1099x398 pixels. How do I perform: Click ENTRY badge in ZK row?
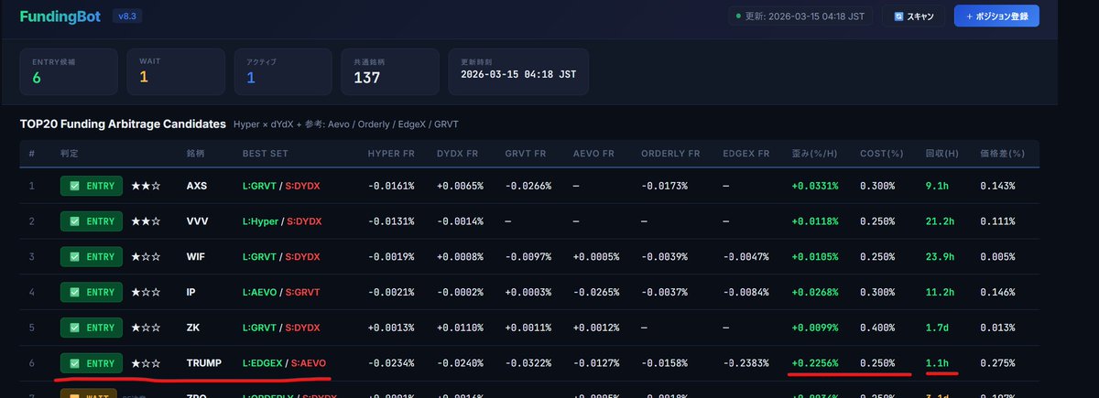pos(92,328)
